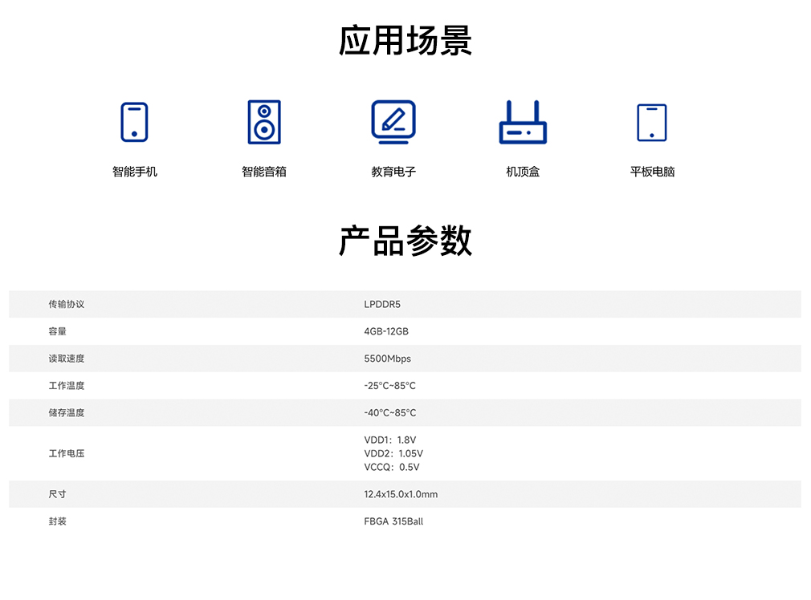Click the 平板电脑 label
811x600 pixels.
click(x=652, y=172)
